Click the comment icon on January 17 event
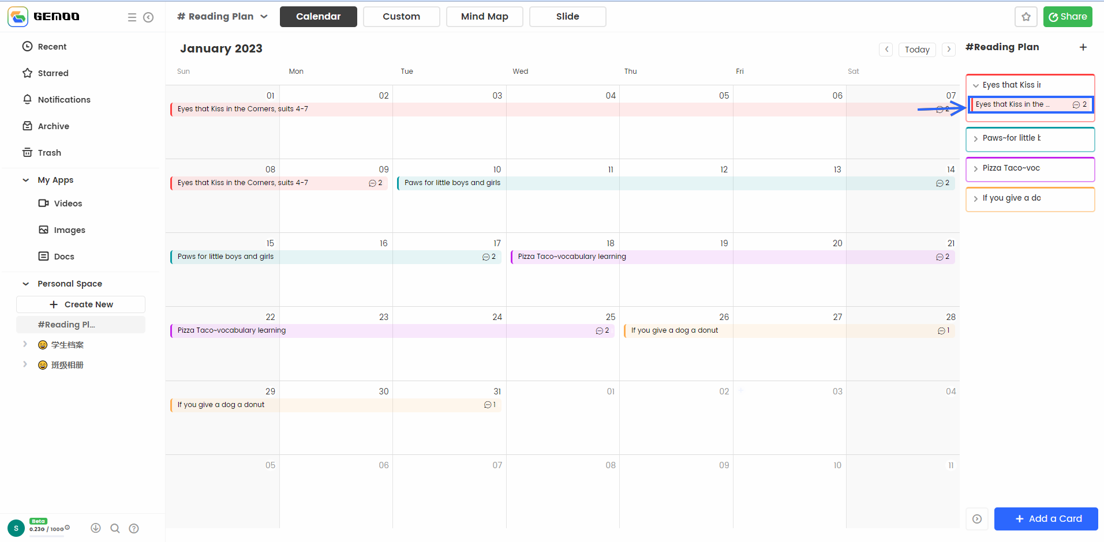 486,257
